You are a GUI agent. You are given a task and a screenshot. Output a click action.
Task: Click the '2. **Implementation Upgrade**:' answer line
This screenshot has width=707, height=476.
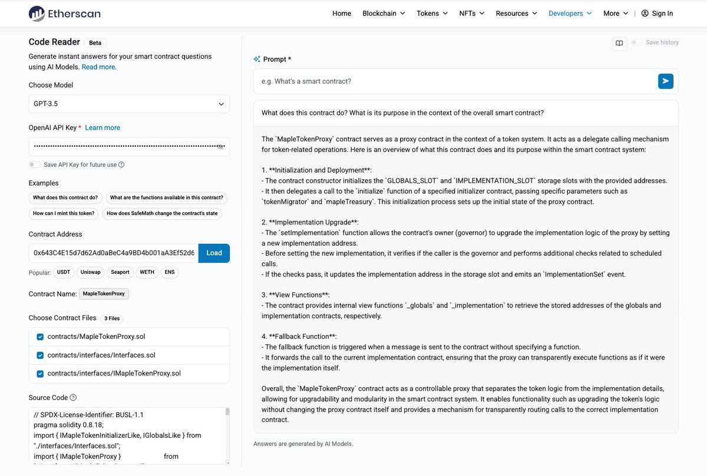point(310,222)
